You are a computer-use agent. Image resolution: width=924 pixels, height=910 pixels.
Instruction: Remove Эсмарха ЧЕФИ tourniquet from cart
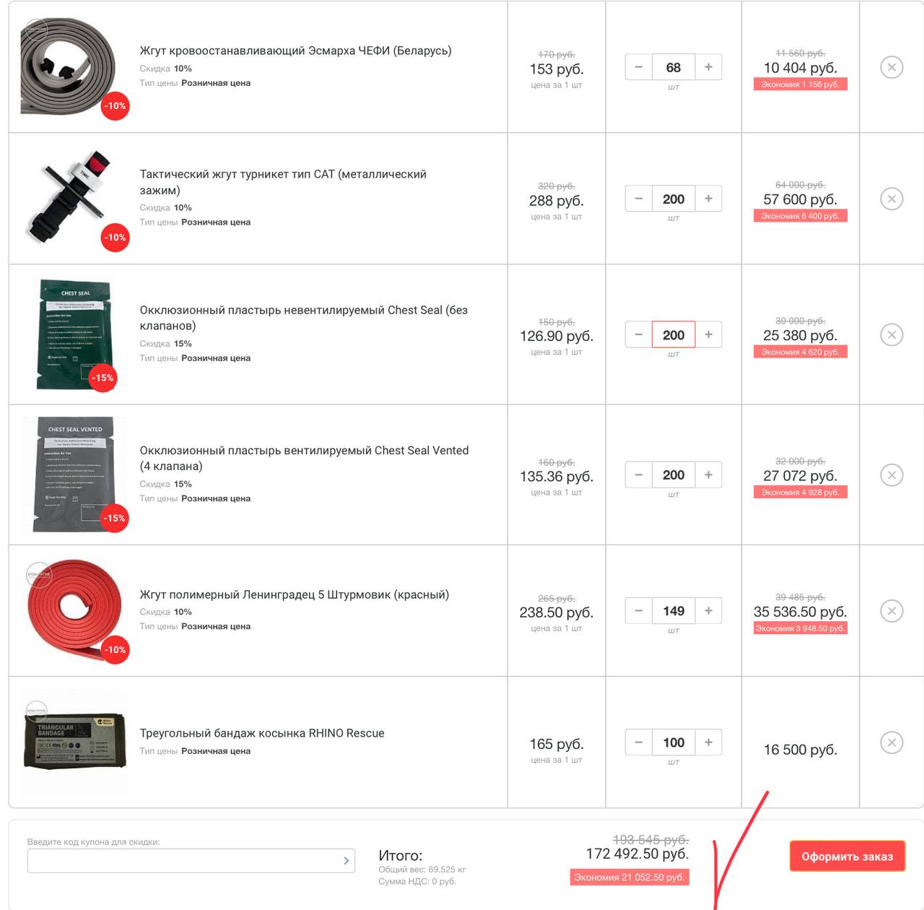coord(892,67)
